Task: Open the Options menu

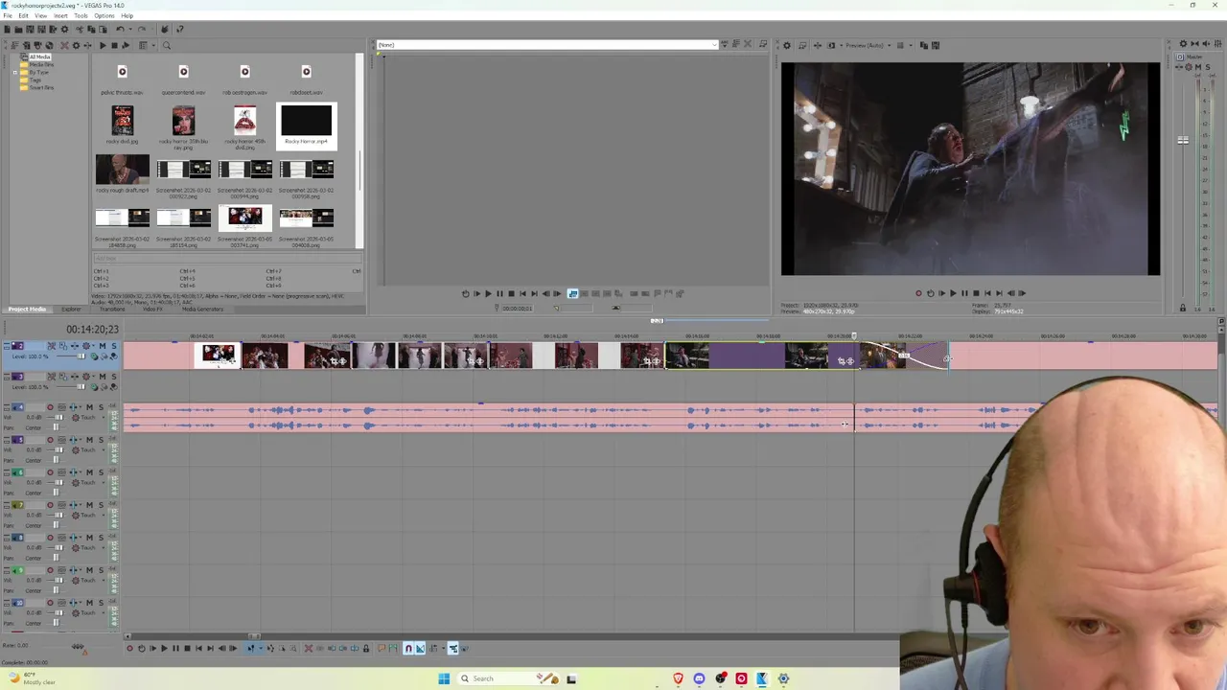Action: (x=104, y=15)
